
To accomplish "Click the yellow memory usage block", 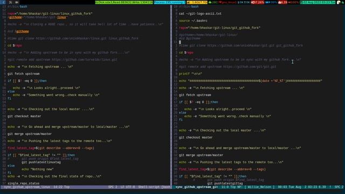I will click(197, 2).
